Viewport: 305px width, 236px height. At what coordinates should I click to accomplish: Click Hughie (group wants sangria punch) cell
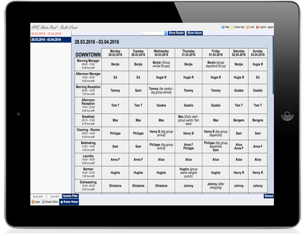[x=188, y=173]
